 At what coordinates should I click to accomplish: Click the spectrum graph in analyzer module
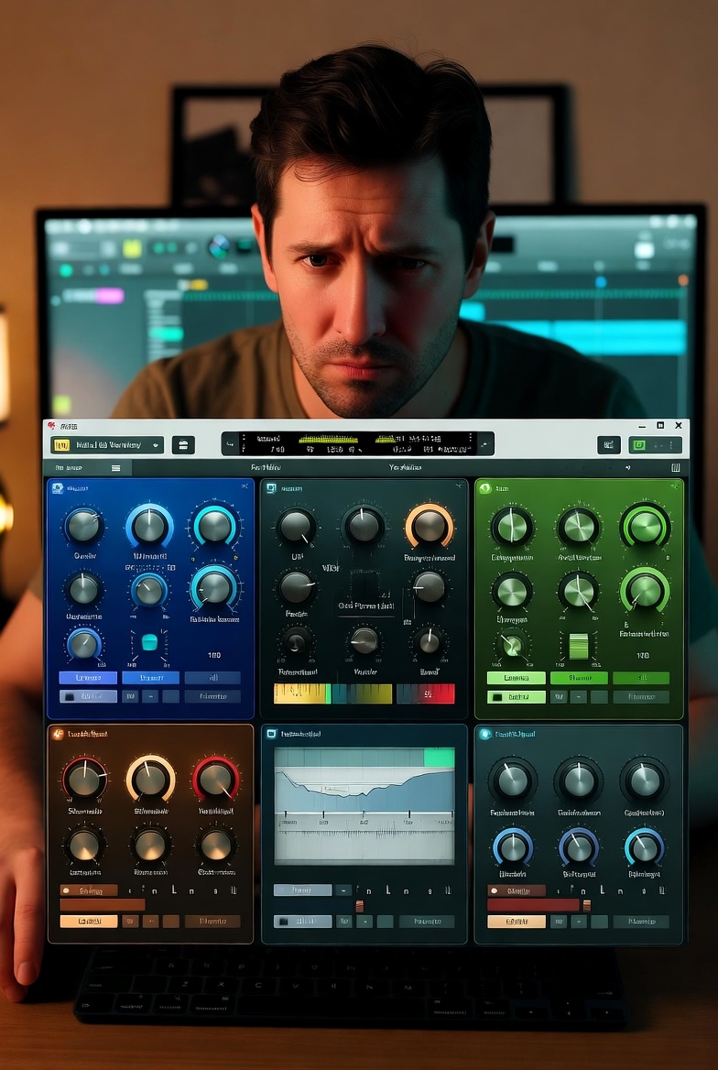tap(364, 805)
